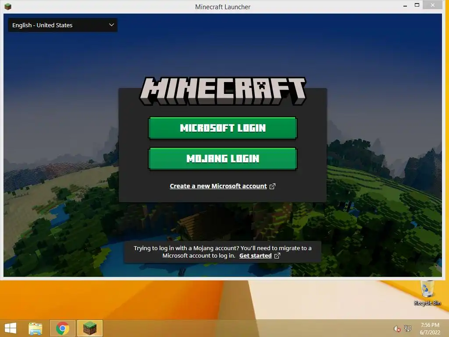Click the network status tray icon
Screen dimensions: 449x337
tap(408, 329)
